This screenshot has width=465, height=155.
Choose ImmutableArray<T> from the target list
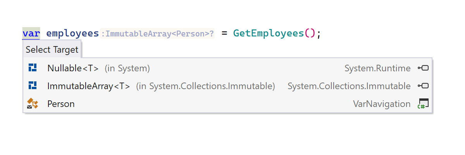(x=88, y=86)
